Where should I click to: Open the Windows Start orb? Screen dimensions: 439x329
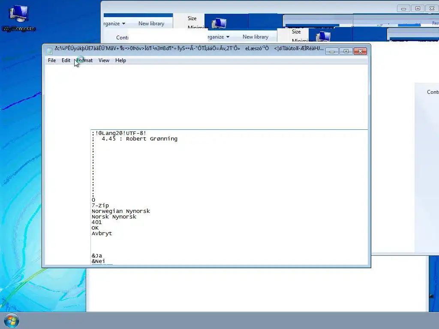click(x=12, y=320)
